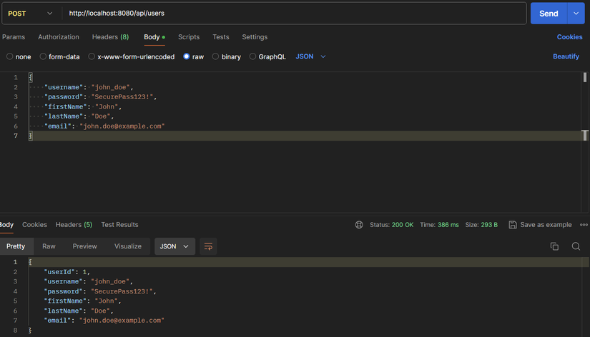This screenshot has width=590, height=337.
Task: Select the x-www-form-urlencoded radio button
Action: (x=92, y=56)
